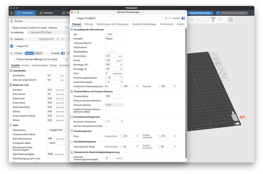Click the remove plate X icon

(213, 54)
